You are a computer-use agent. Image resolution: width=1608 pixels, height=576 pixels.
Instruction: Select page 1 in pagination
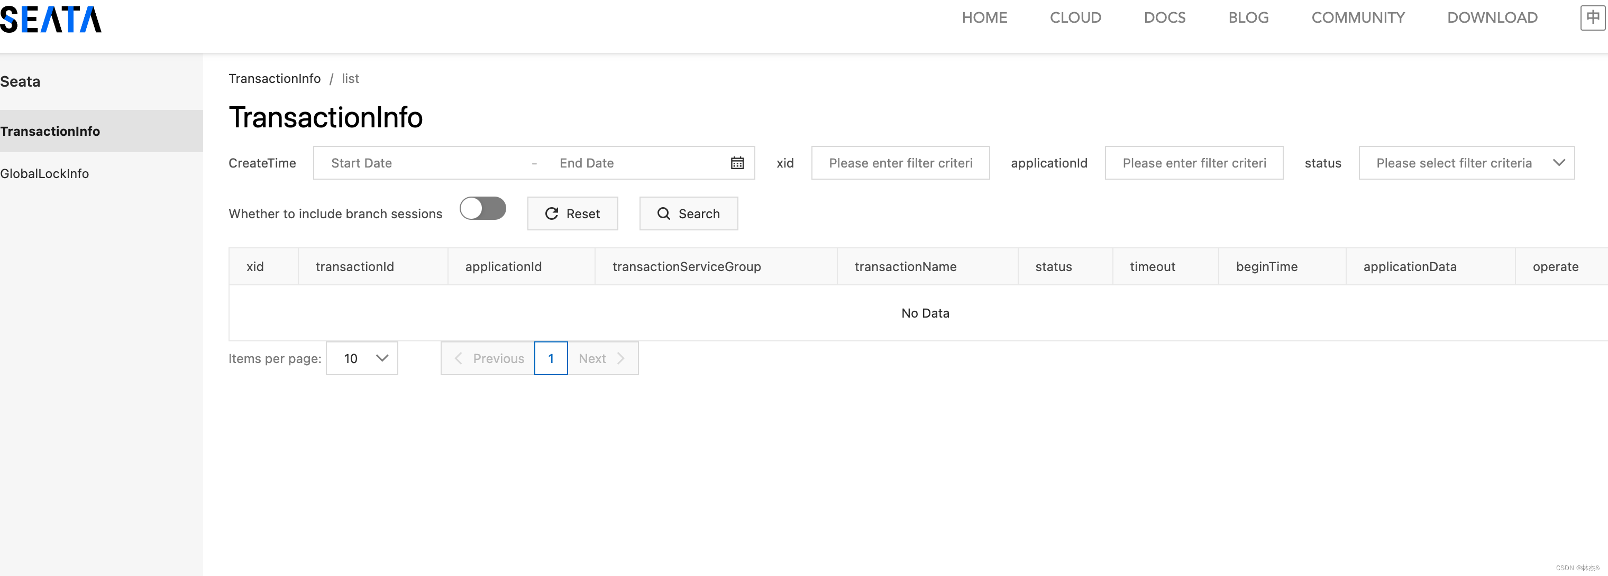tap(551, 358)
